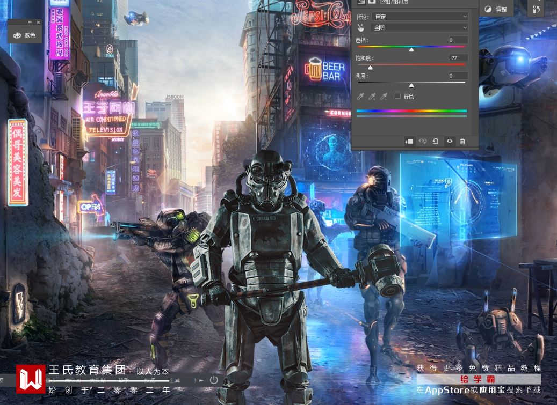Select the first eyedropper tool
Viewport: 557px width, 405px height.
pyautogui.click(x=360, y=97)
